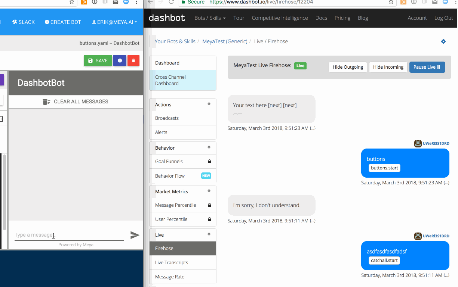
Task: Click the first UWeRI3S1DRD user link
Action: (x=436, y=143)
